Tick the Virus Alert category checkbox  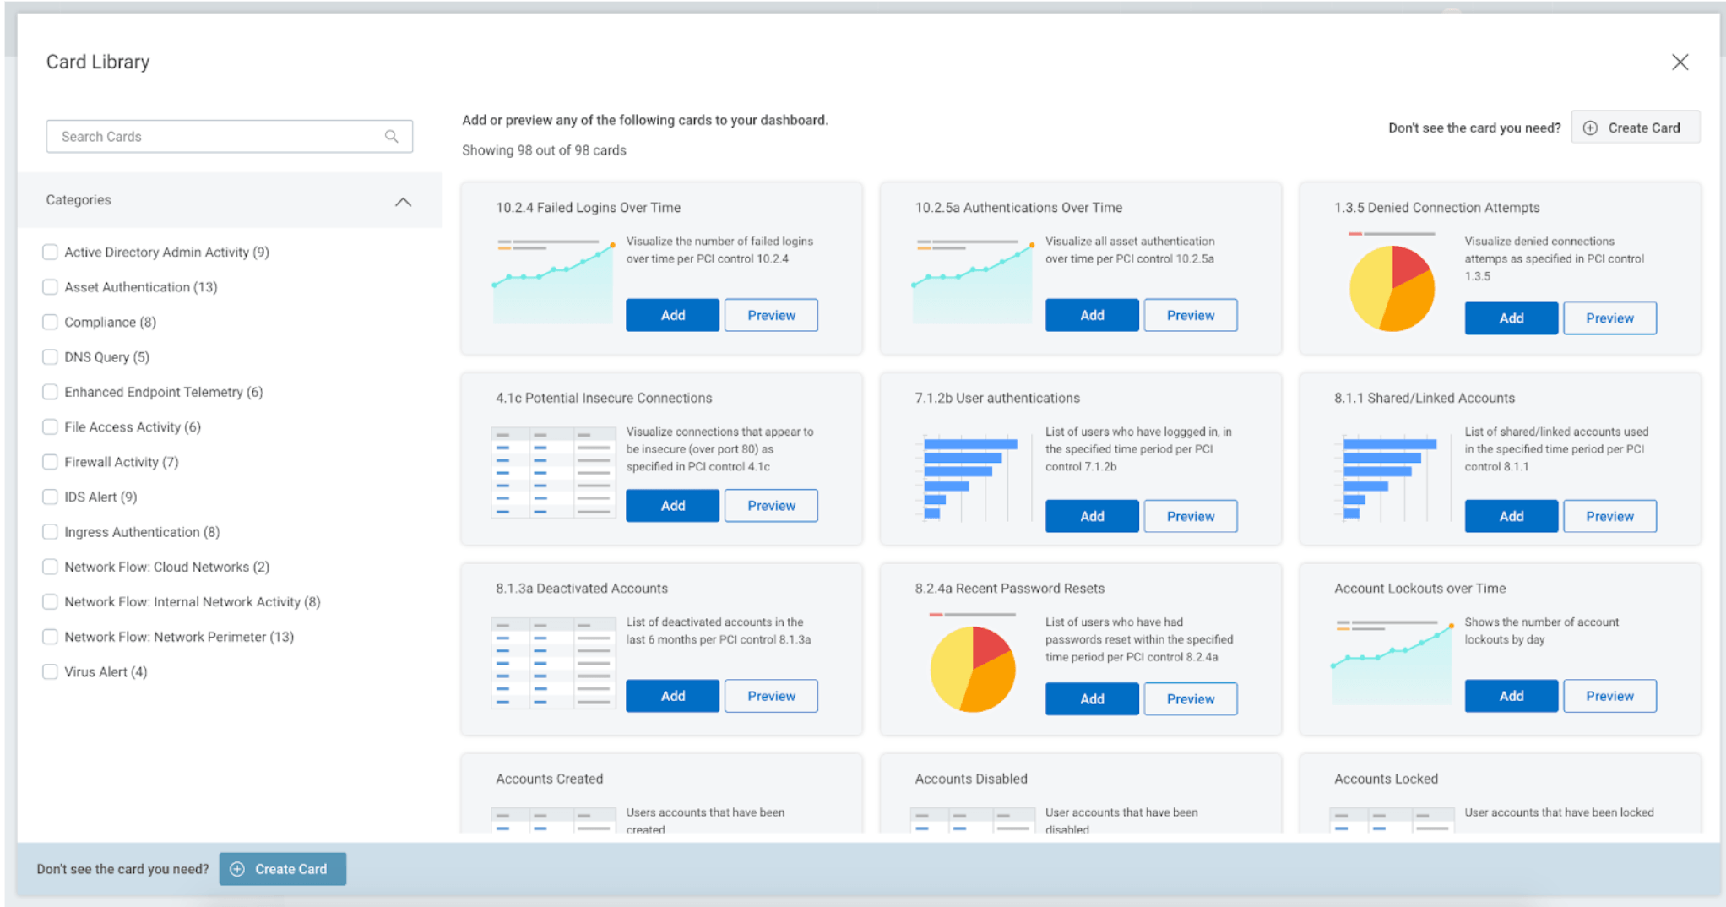pos(50,671)
